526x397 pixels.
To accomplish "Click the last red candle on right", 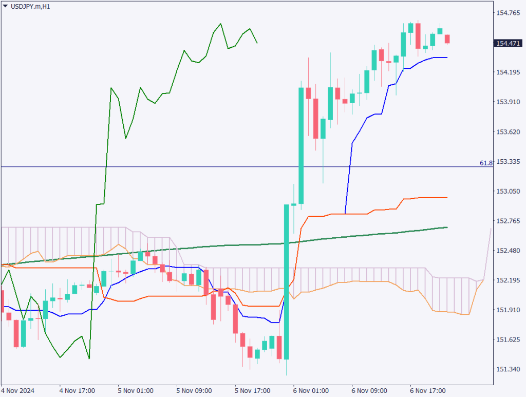I will [447, 39].
